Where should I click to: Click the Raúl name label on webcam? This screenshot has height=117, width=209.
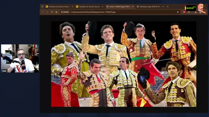(4, 71)
